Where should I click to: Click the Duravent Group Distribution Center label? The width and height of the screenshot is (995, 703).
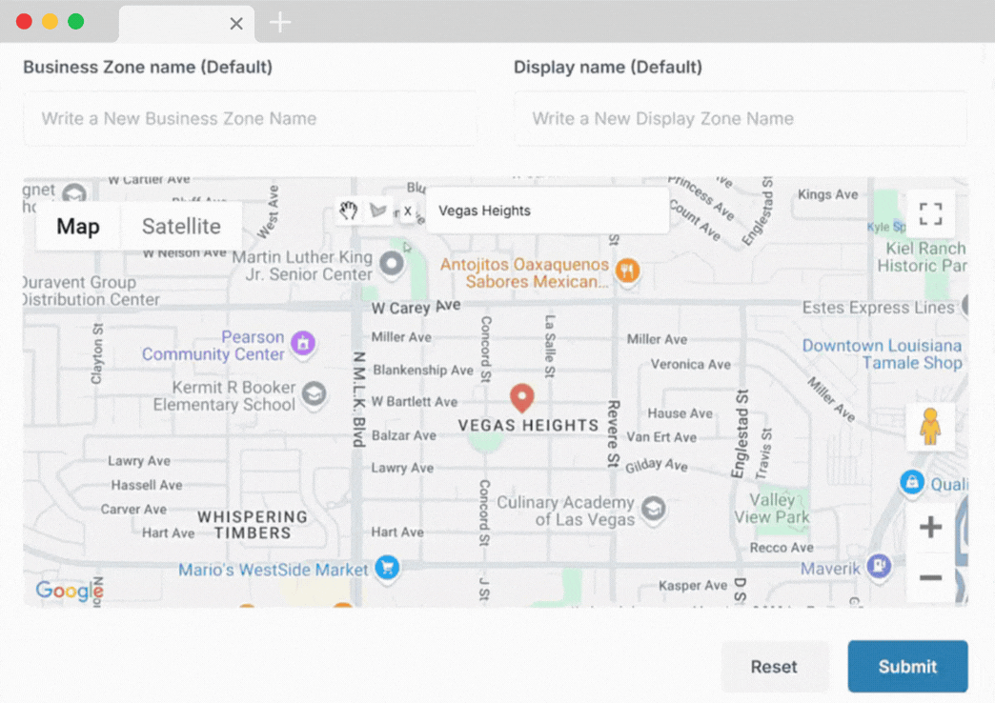point(91,291)
